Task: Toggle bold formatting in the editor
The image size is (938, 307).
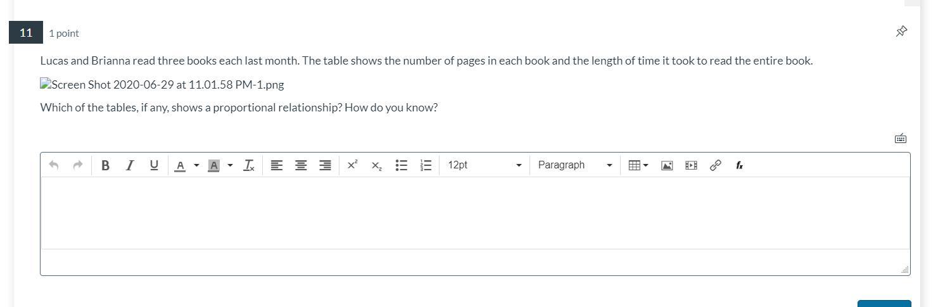Action: coord(105,165)
